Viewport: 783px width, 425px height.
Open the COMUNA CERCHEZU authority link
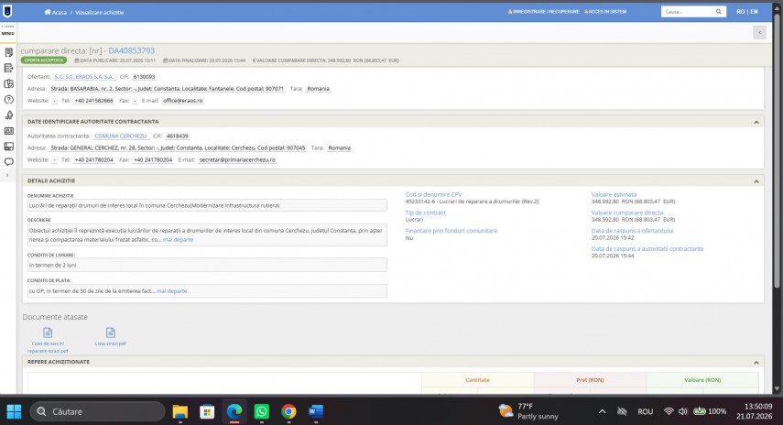click(x=120, y=136)
